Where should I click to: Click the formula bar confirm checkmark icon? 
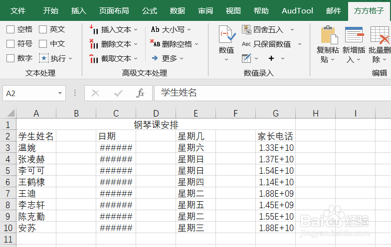coord(118,94)
